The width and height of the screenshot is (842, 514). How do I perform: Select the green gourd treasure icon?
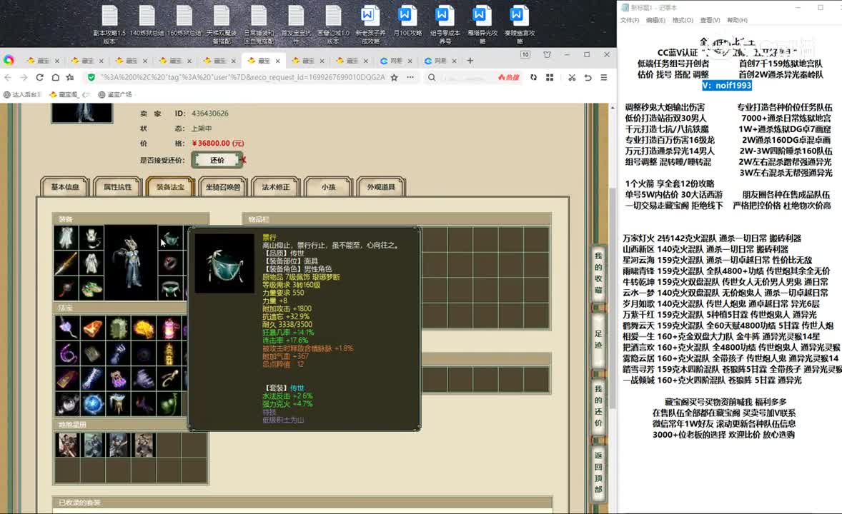coord(169,404)
